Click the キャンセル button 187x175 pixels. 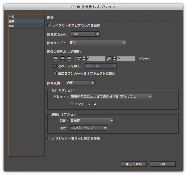pos(134,164)
